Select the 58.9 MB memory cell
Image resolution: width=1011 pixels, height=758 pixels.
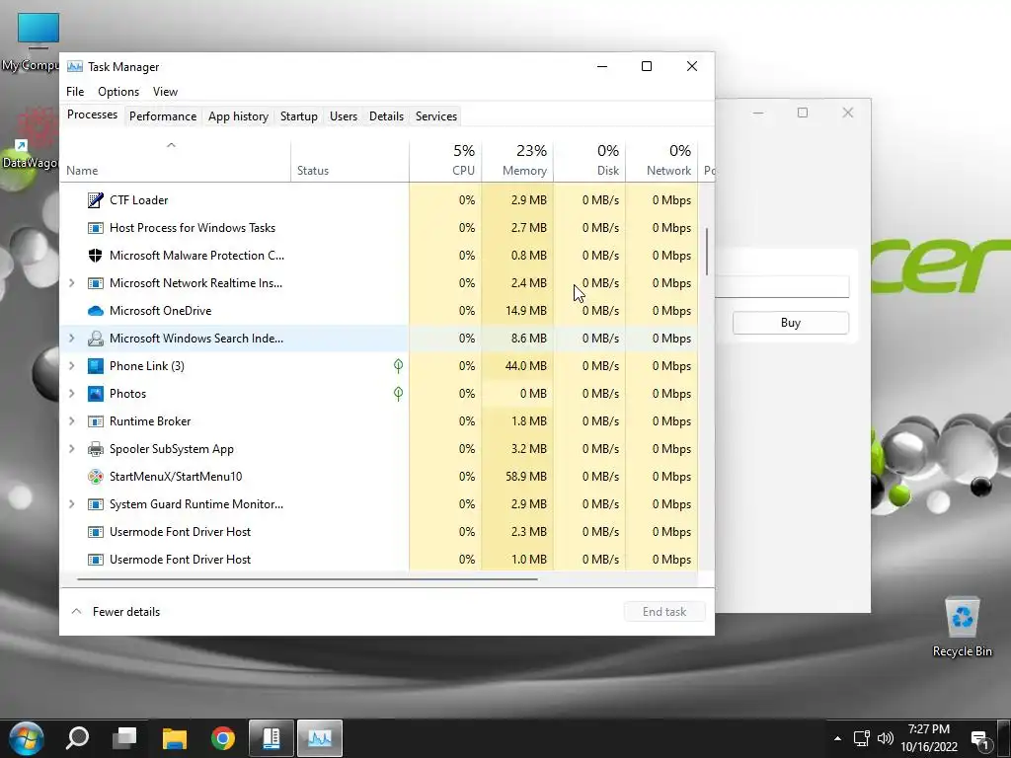coord(517,477)
